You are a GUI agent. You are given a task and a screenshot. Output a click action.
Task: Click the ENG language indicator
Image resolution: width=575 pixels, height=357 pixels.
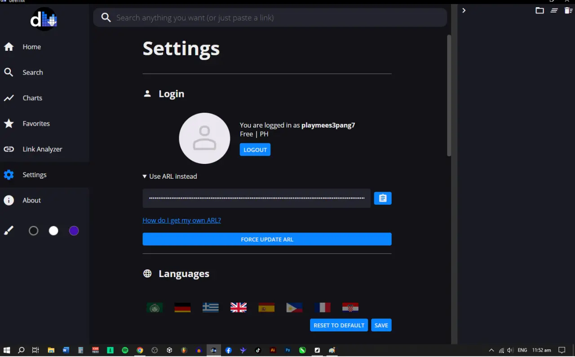522,350
